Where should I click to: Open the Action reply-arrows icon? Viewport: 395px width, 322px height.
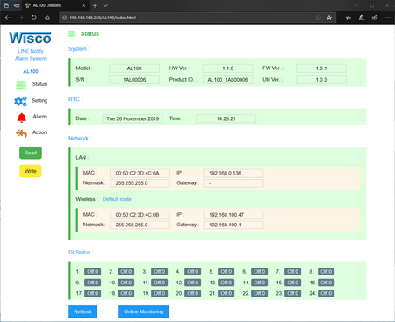[x=21, y=133]
